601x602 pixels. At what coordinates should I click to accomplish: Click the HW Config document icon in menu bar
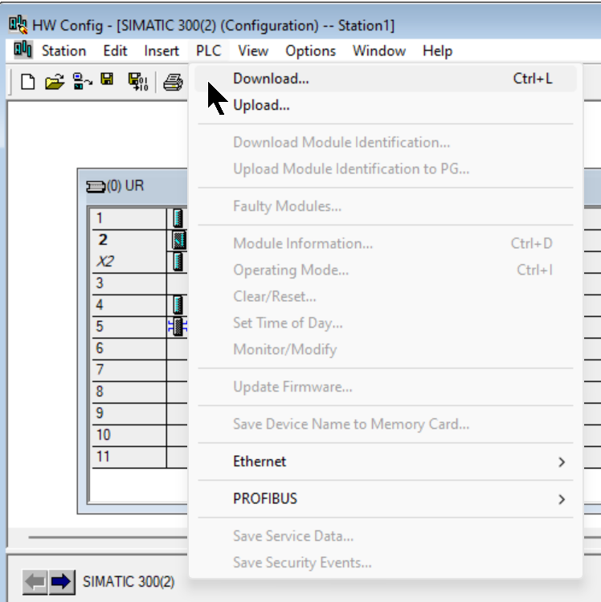[x=22, y=50]
